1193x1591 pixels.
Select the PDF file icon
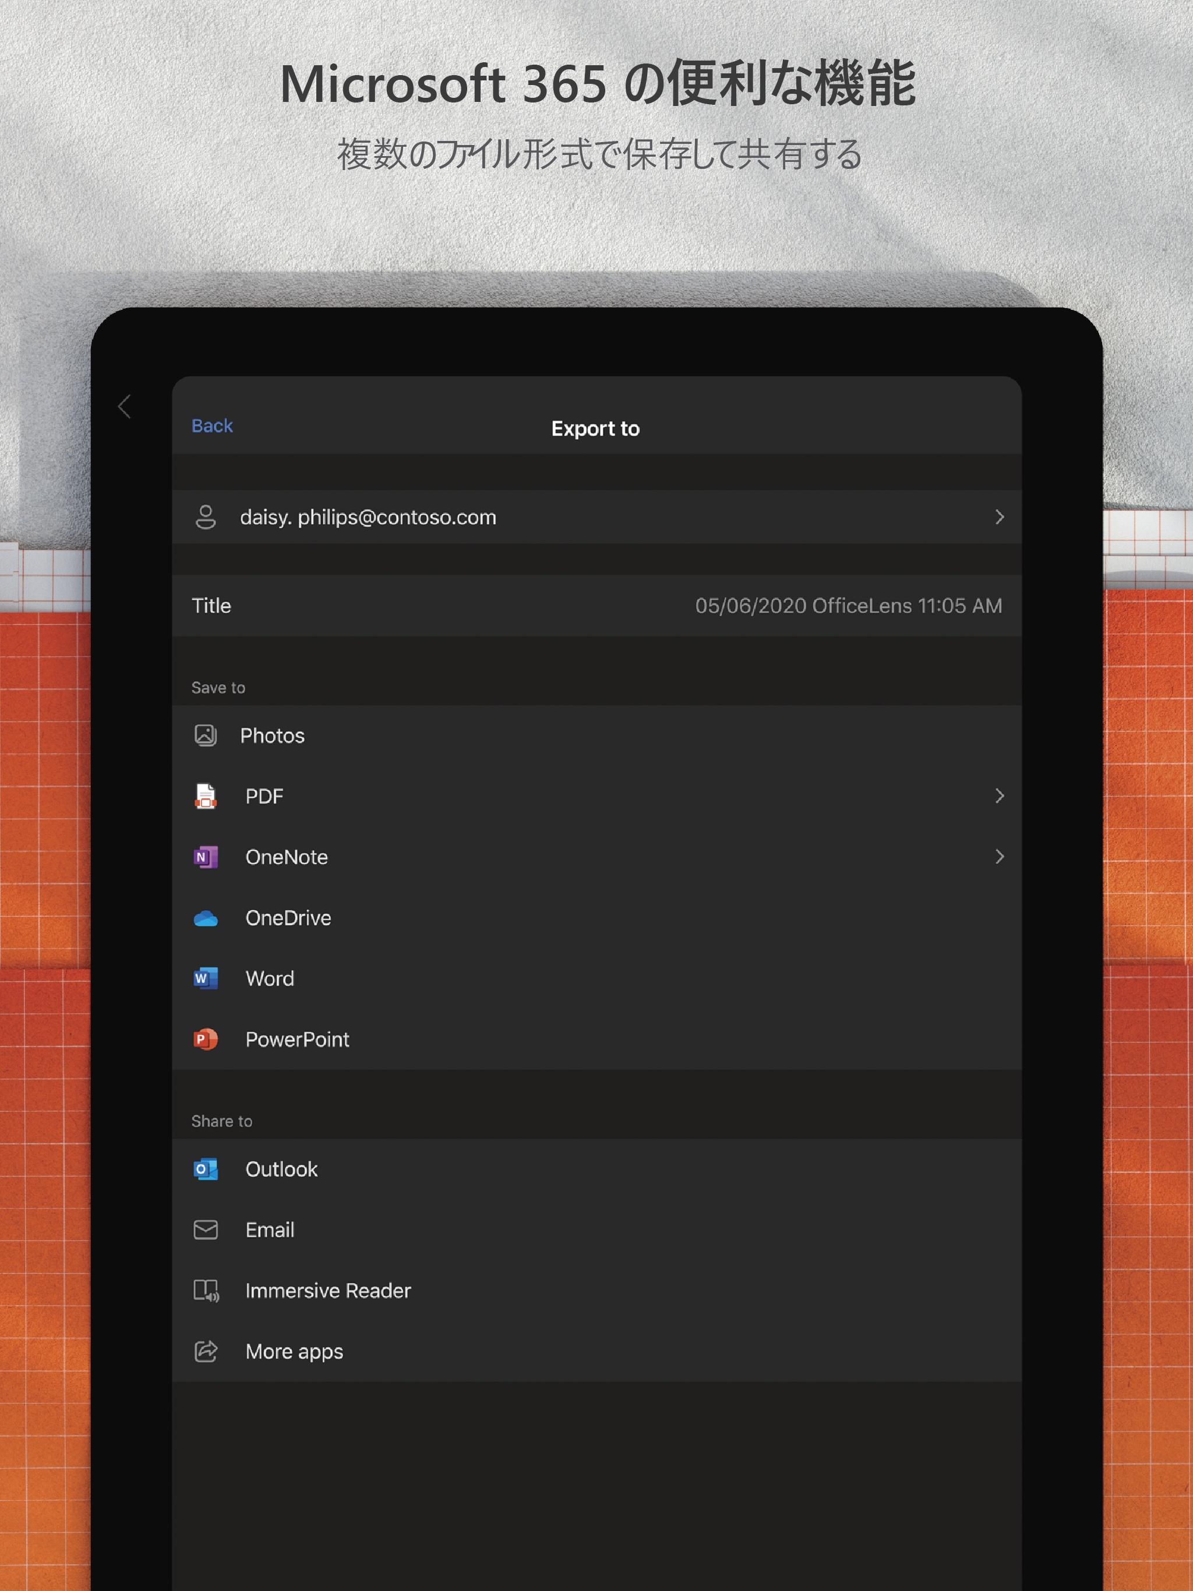tap(205, 796)
